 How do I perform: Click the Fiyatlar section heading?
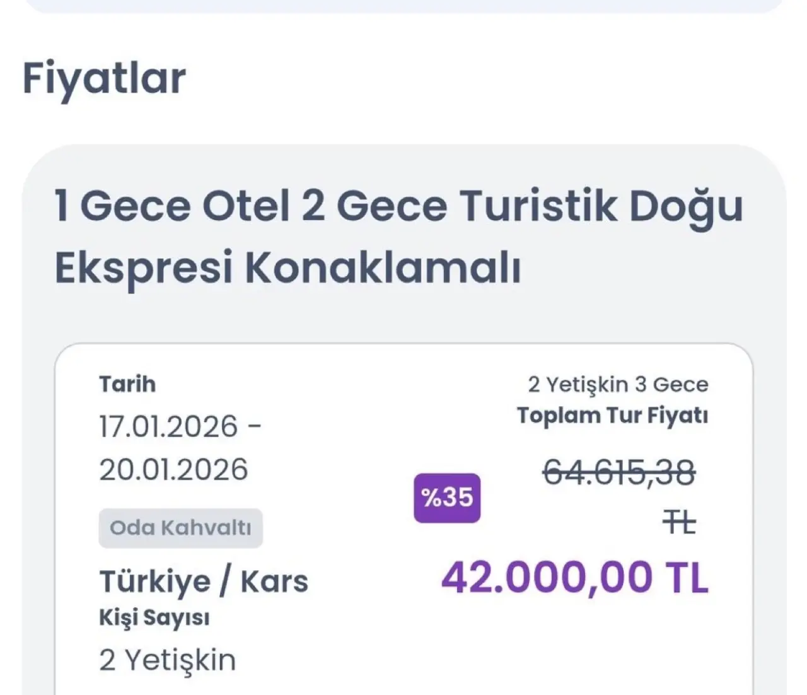click(x=104, y=78)
